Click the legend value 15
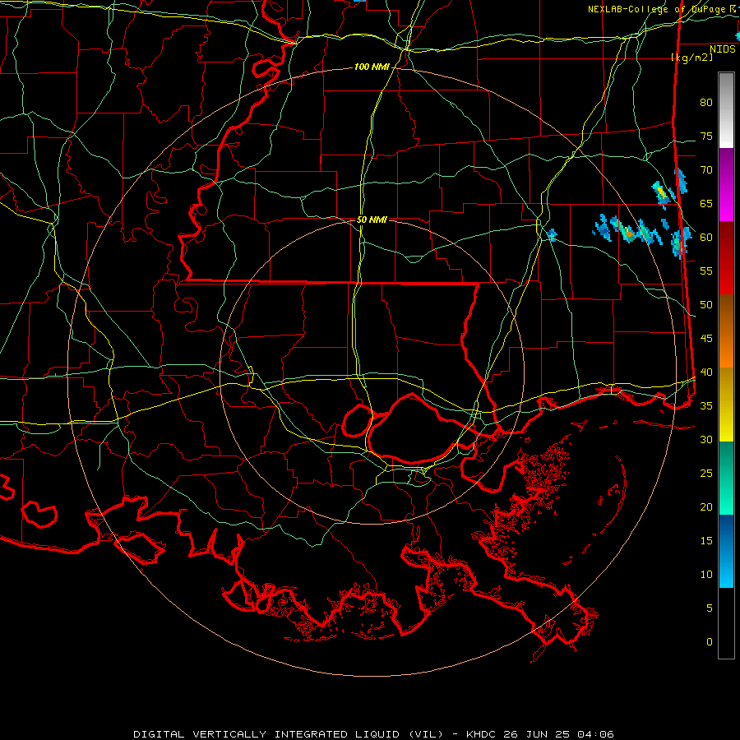Image resolution: width=740 pixels, height=740 pixels. coord(706,541)
